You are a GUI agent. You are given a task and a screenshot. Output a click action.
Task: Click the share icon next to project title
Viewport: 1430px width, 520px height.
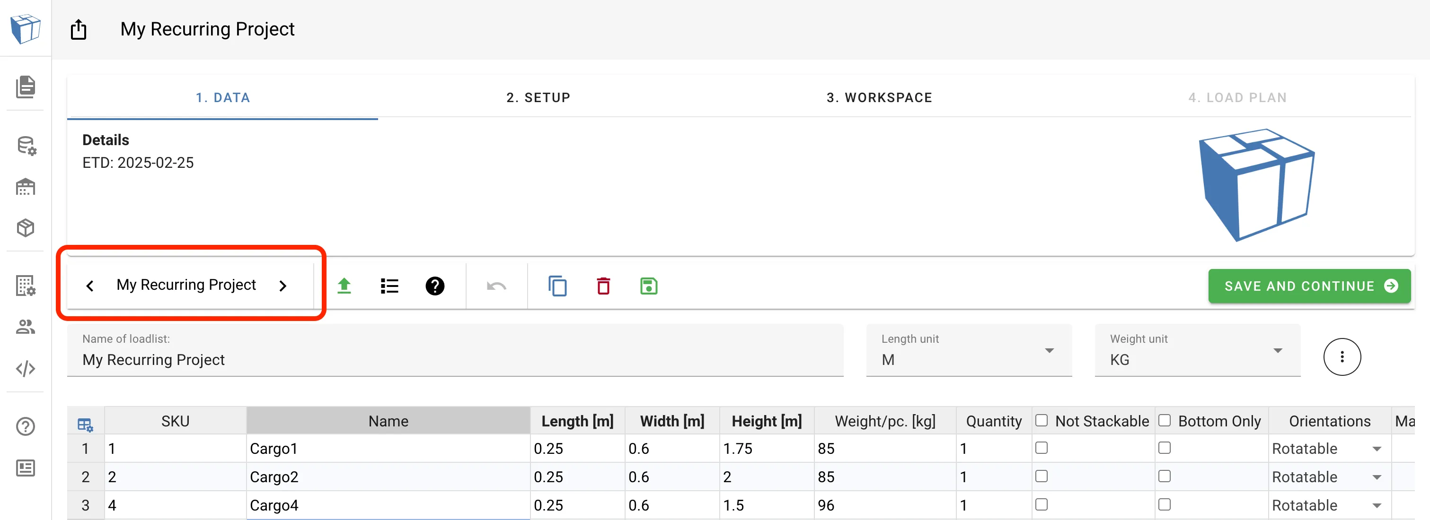click(x=78, y=29)
